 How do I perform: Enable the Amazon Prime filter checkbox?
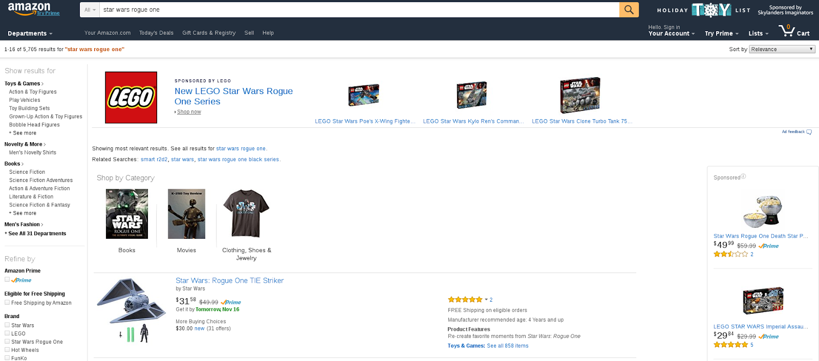pos(7,280)
